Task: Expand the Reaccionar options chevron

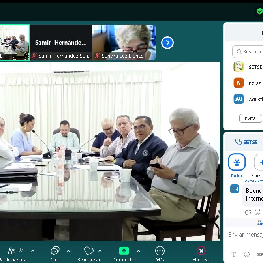Action: click(x=100, y=251)
